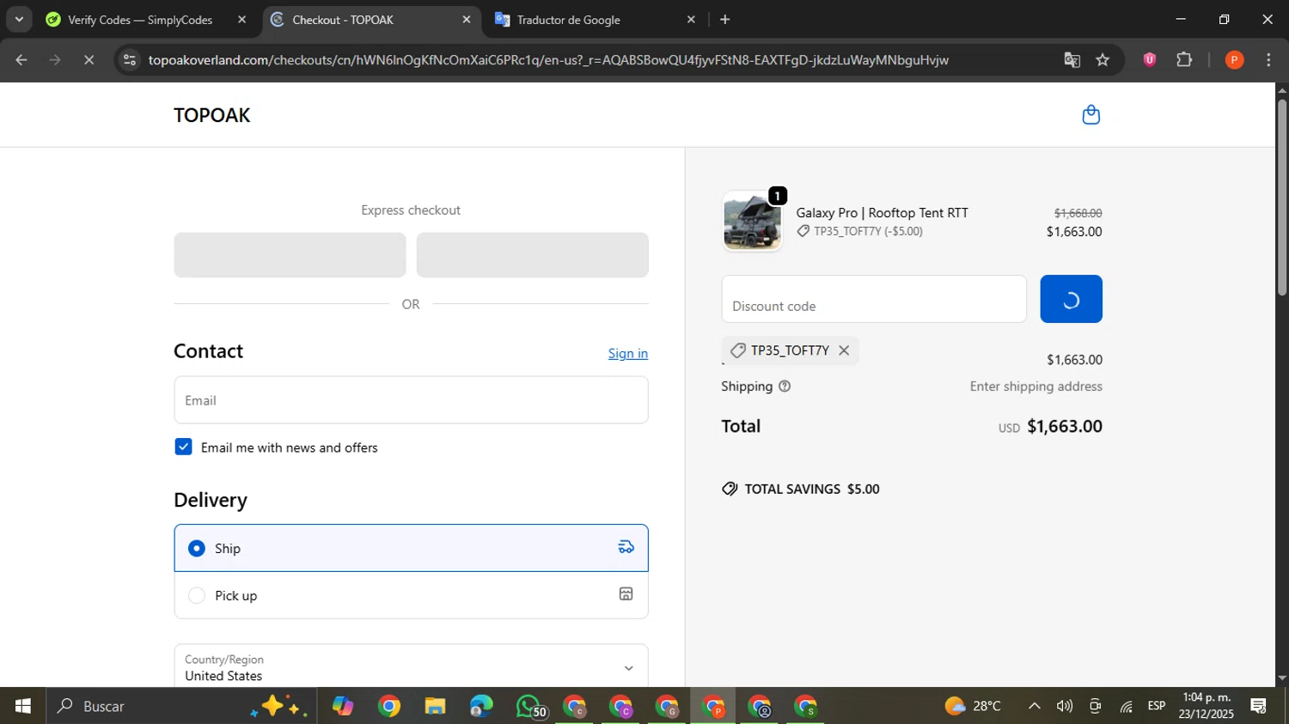Click the Shipping help question-mark icon
The height and width of the screenshot is (724, 1289).
click(x=785, y=386)
